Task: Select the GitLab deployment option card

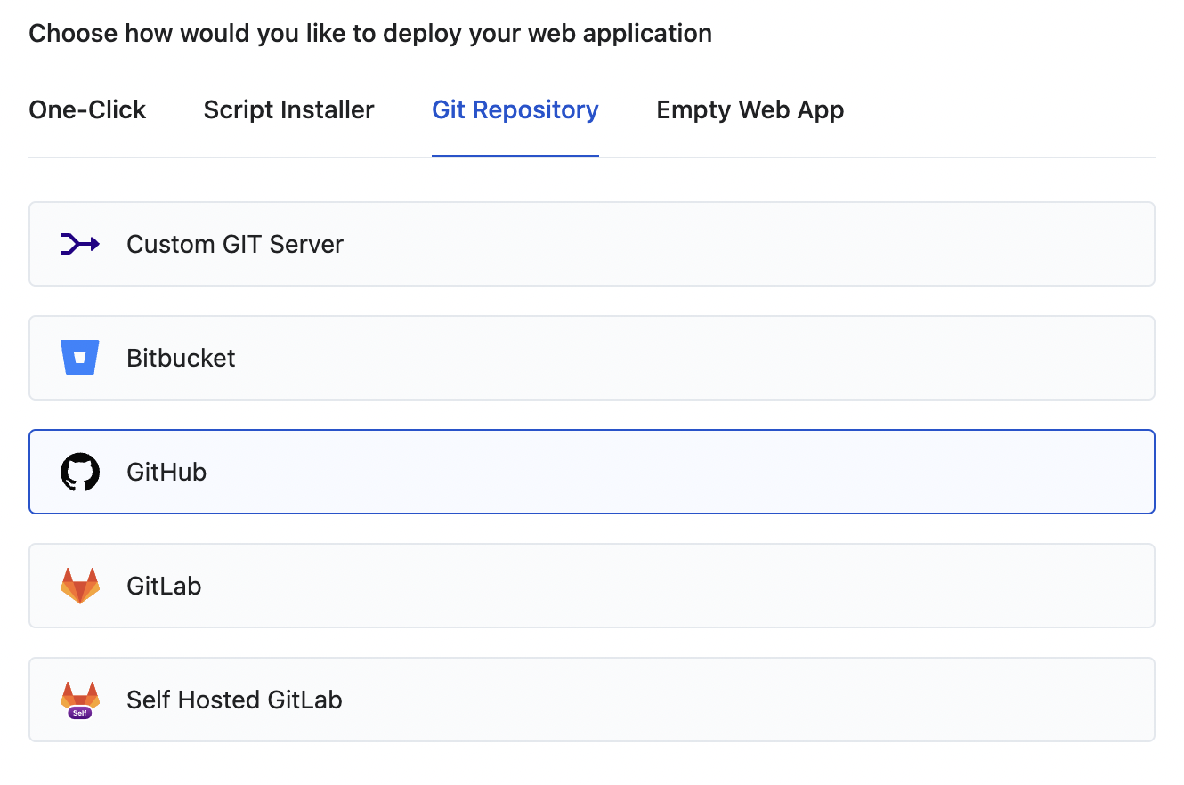Action: (x=623, y=586)
